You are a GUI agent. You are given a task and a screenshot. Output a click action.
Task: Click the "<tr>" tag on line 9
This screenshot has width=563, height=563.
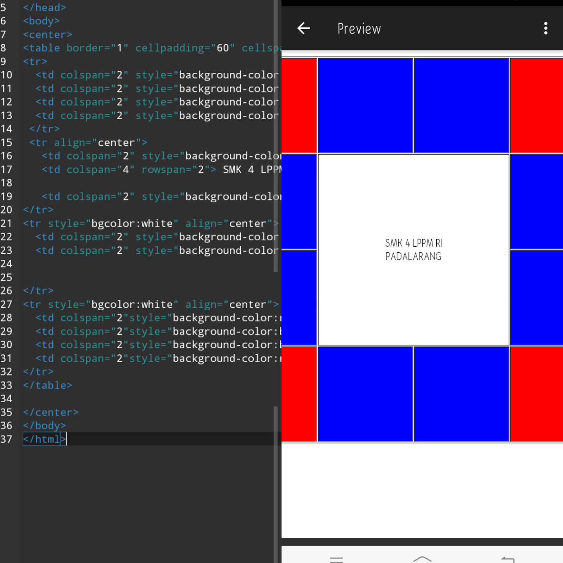(35, 61)
